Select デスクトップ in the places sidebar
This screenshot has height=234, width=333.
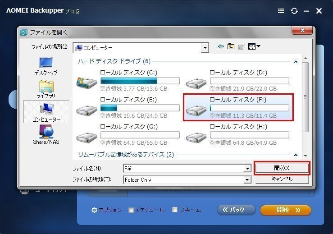pos(46,66)
